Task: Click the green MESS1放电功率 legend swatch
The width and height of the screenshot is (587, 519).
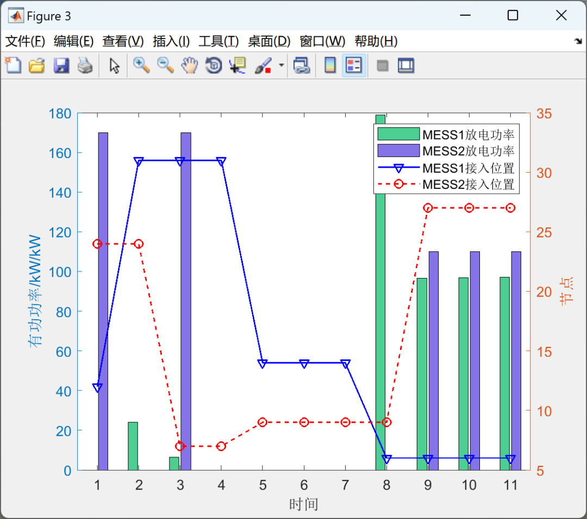Action: tap(398, 134)
